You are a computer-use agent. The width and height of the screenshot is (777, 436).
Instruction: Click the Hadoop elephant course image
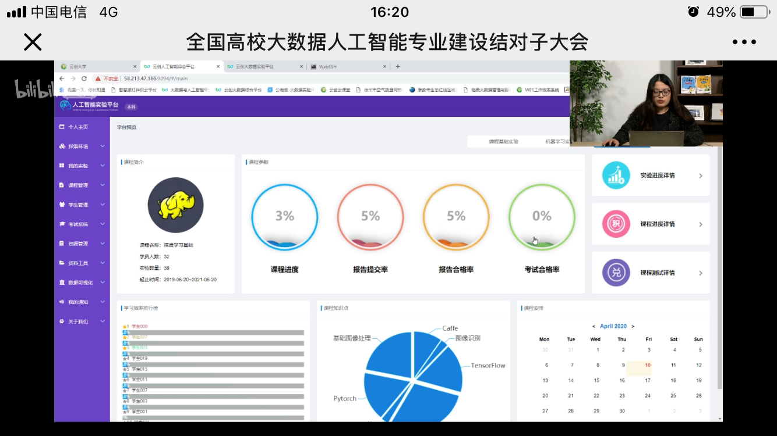pos(175,205)
